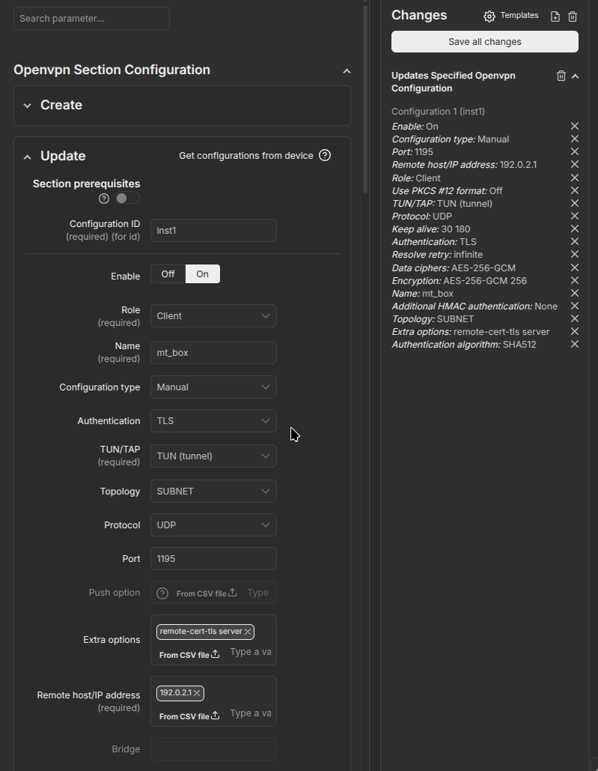Set Enable to On
The width and height of the screenshot is (598, 771).
click(x=202, y=274)
